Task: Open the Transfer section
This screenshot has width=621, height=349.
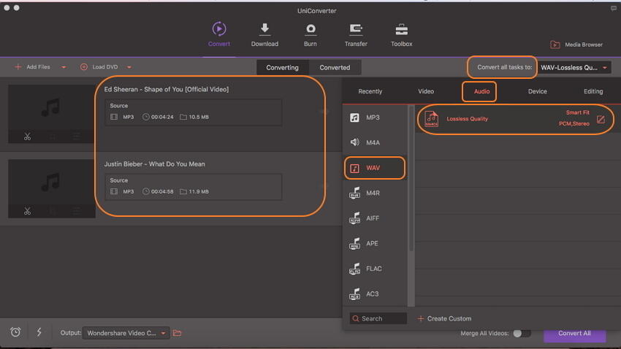Action: point(356,34)
